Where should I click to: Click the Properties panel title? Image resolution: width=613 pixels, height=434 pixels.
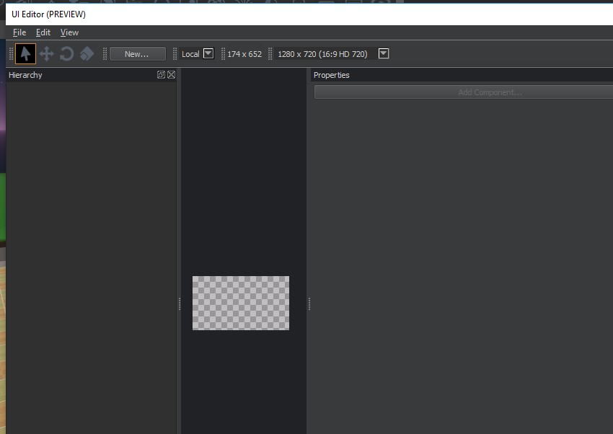pyautogui.click(x=331, y=74)
